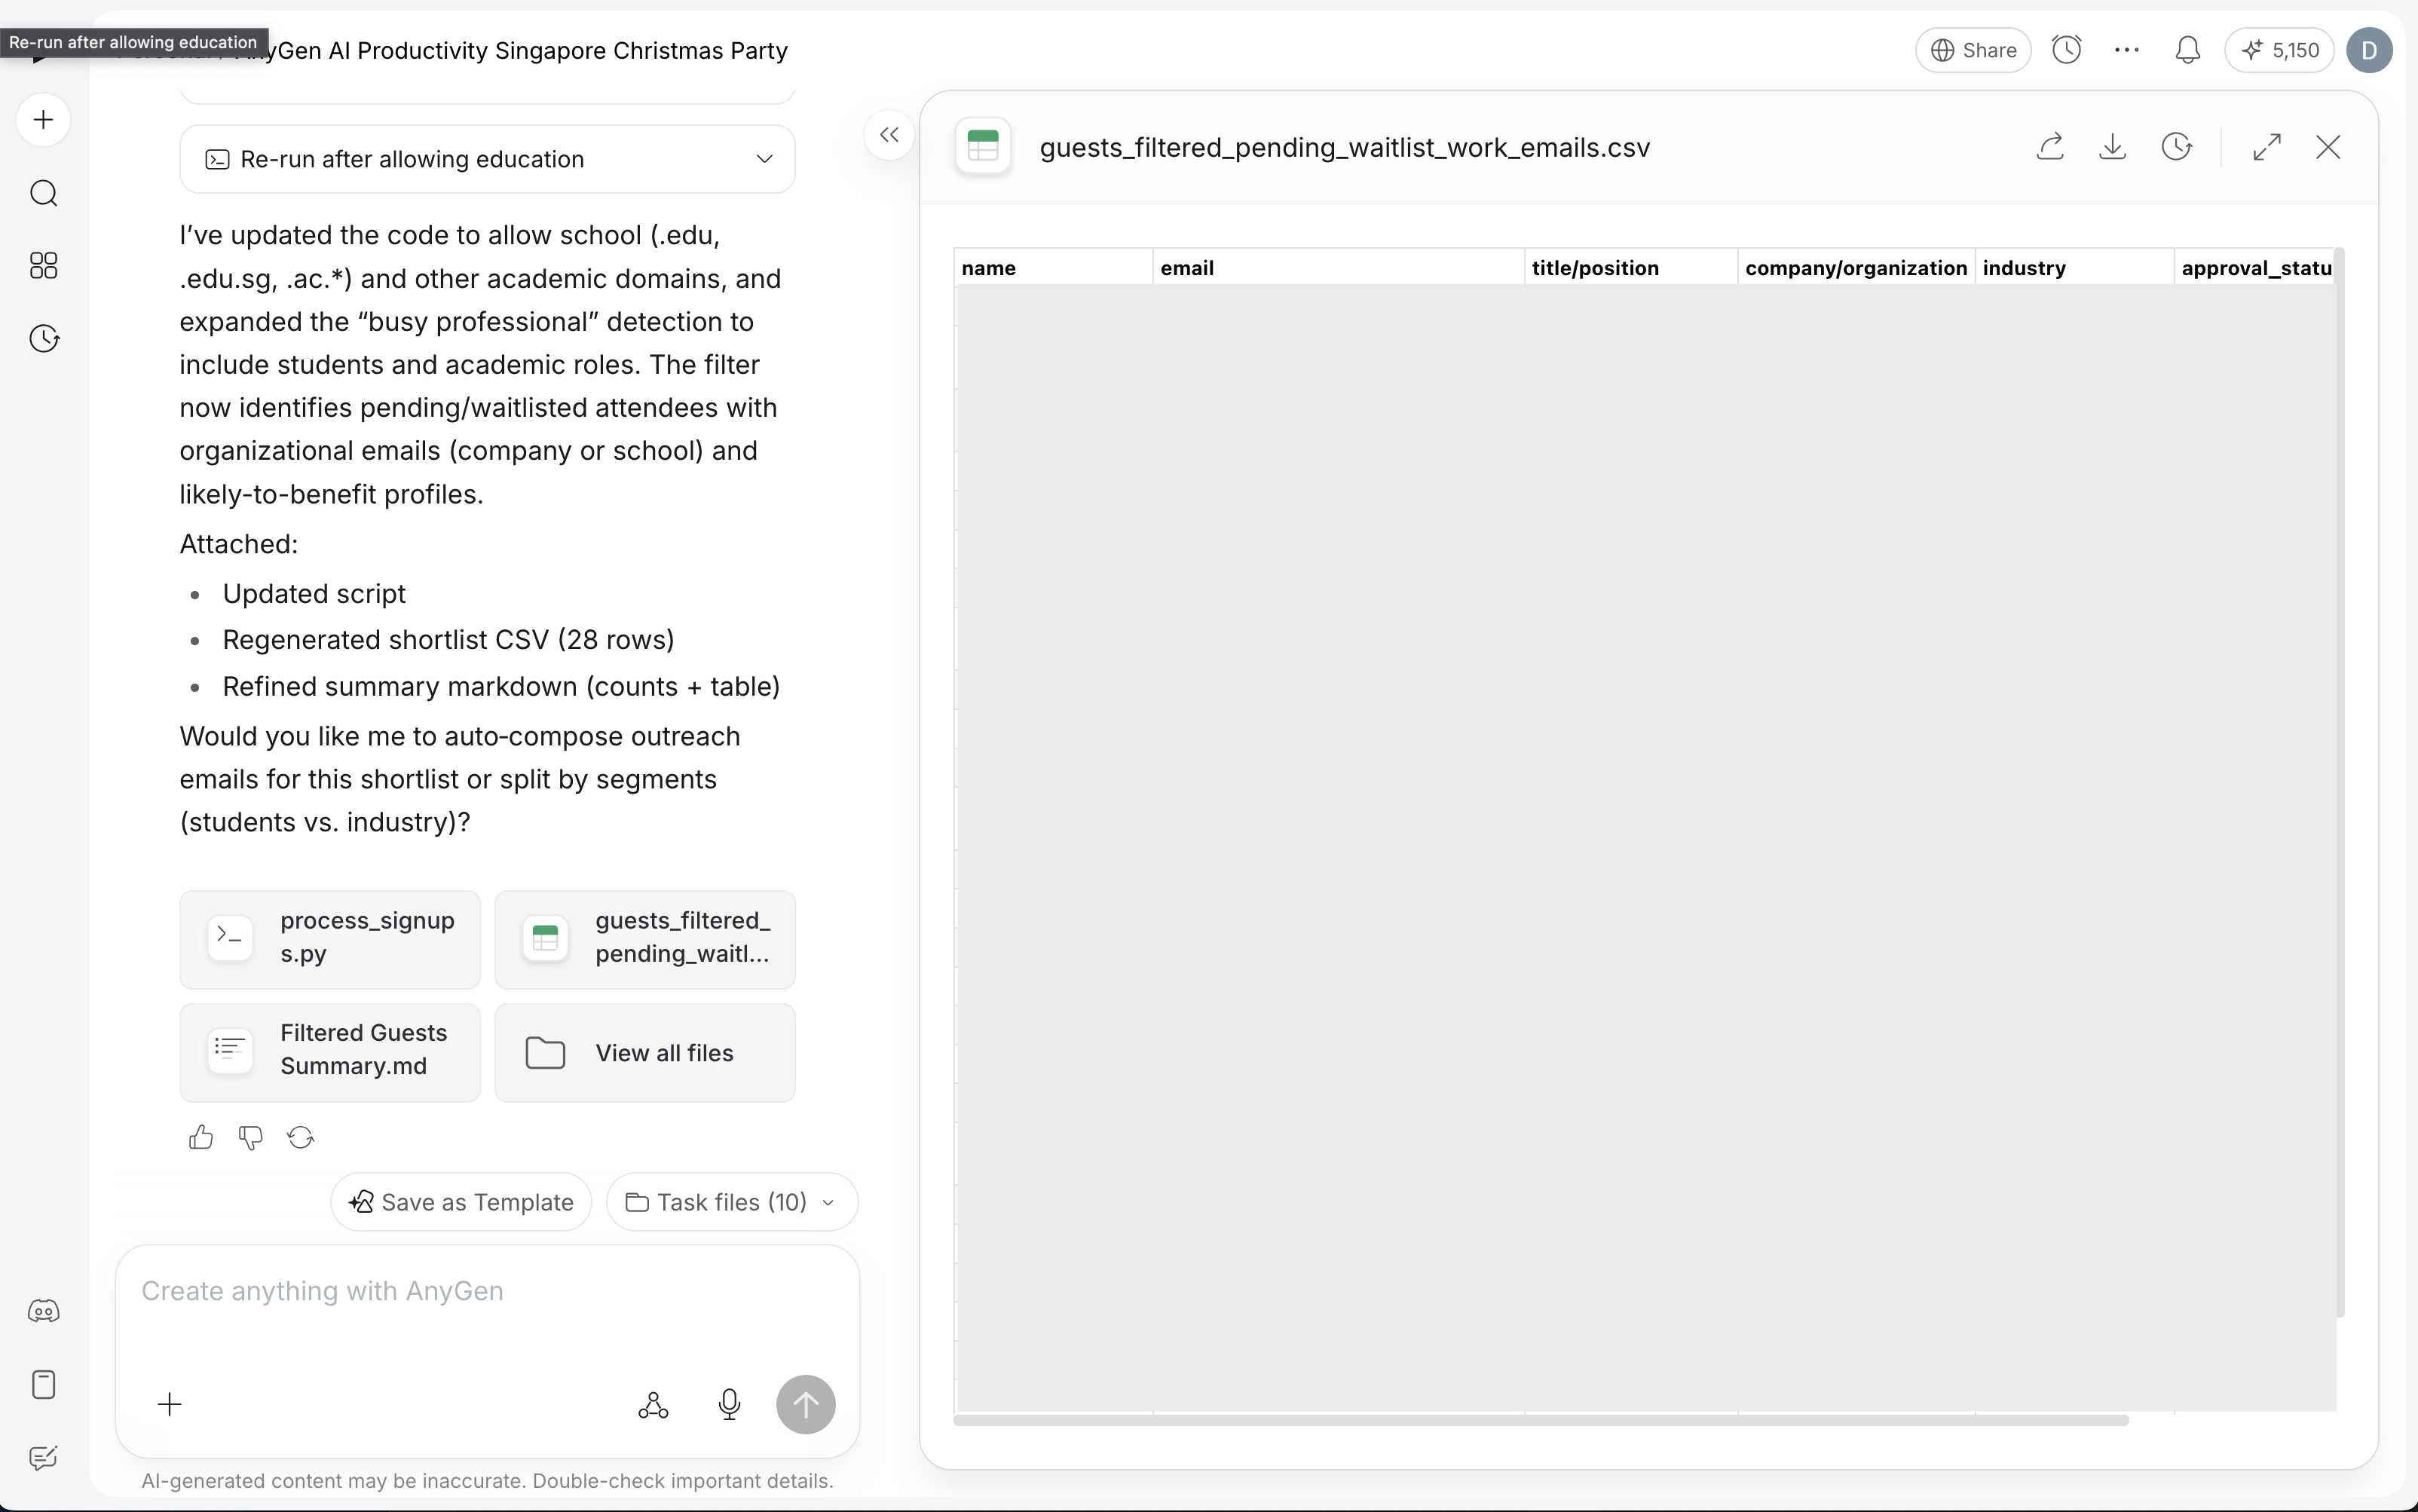Screen dimensions: 2418x1512
Task: Expand the file preview to fullscreen
Action: 2267,148
